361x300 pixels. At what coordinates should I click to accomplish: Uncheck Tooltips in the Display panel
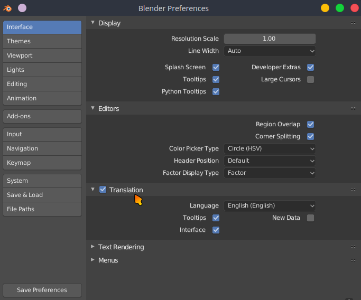point(216,80)
